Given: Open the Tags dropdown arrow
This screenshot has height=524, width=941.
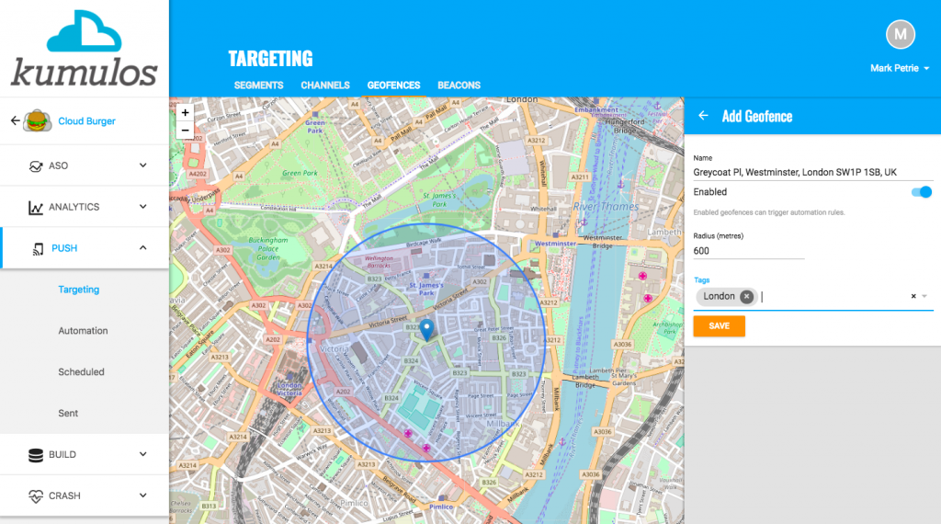Looking at the screenshot, I should point(924,297).
